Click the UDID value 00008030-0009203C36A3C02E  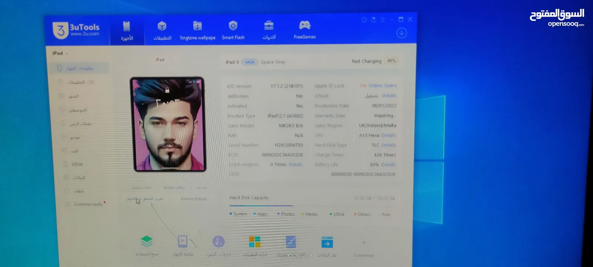pyautogui.click(x=363, y=174)
